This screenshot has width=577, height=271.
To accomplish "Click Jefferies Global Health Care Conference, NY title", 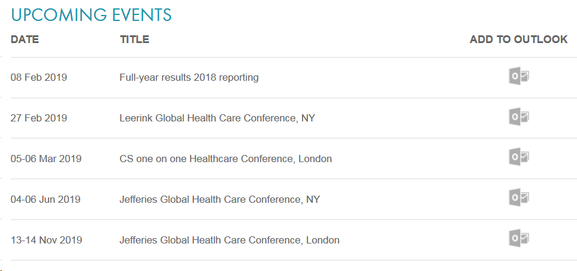I will (x=219, y=200).
